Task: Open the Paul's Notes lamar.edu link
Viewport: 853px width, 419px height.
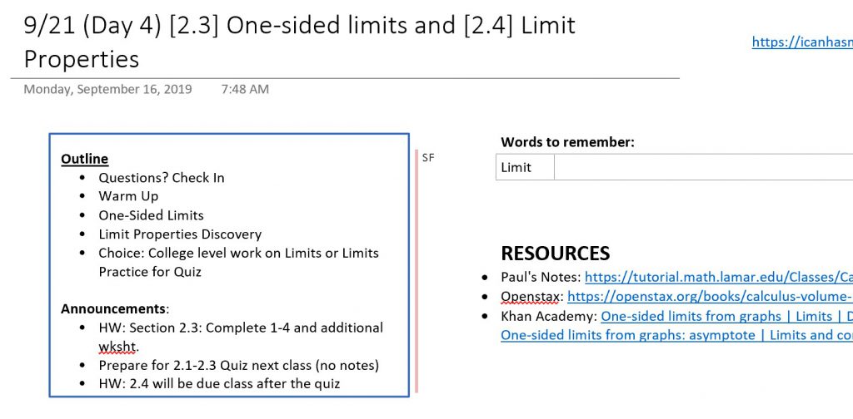Action: (x=719, y=278)
